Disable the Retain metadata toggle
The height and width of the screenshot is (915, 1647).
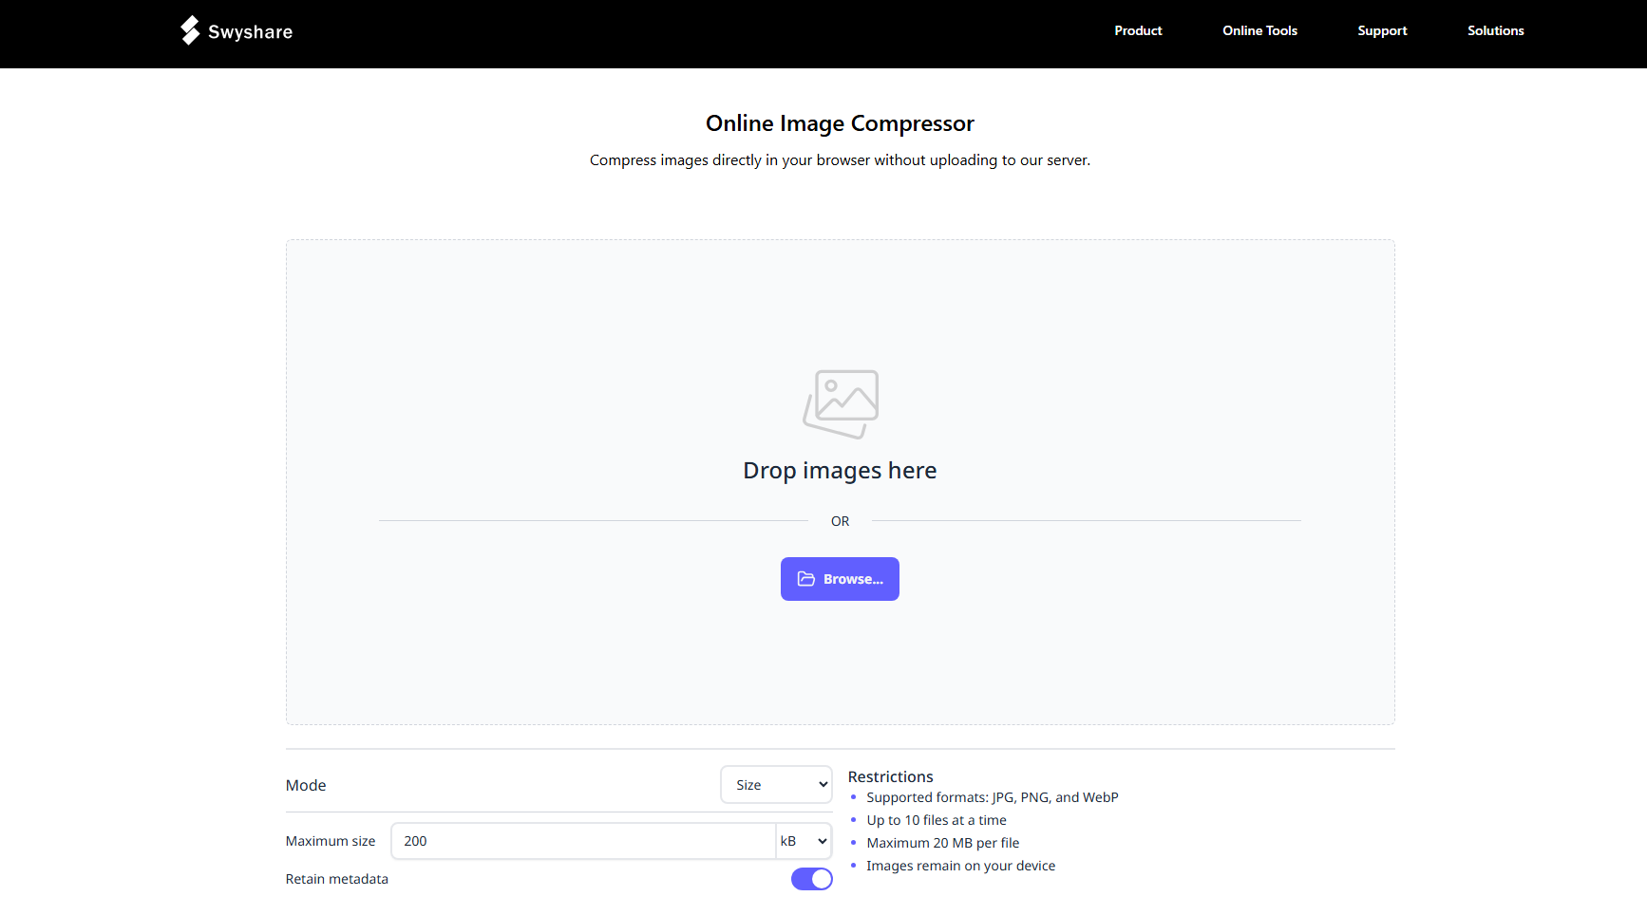tap(811, 879)
